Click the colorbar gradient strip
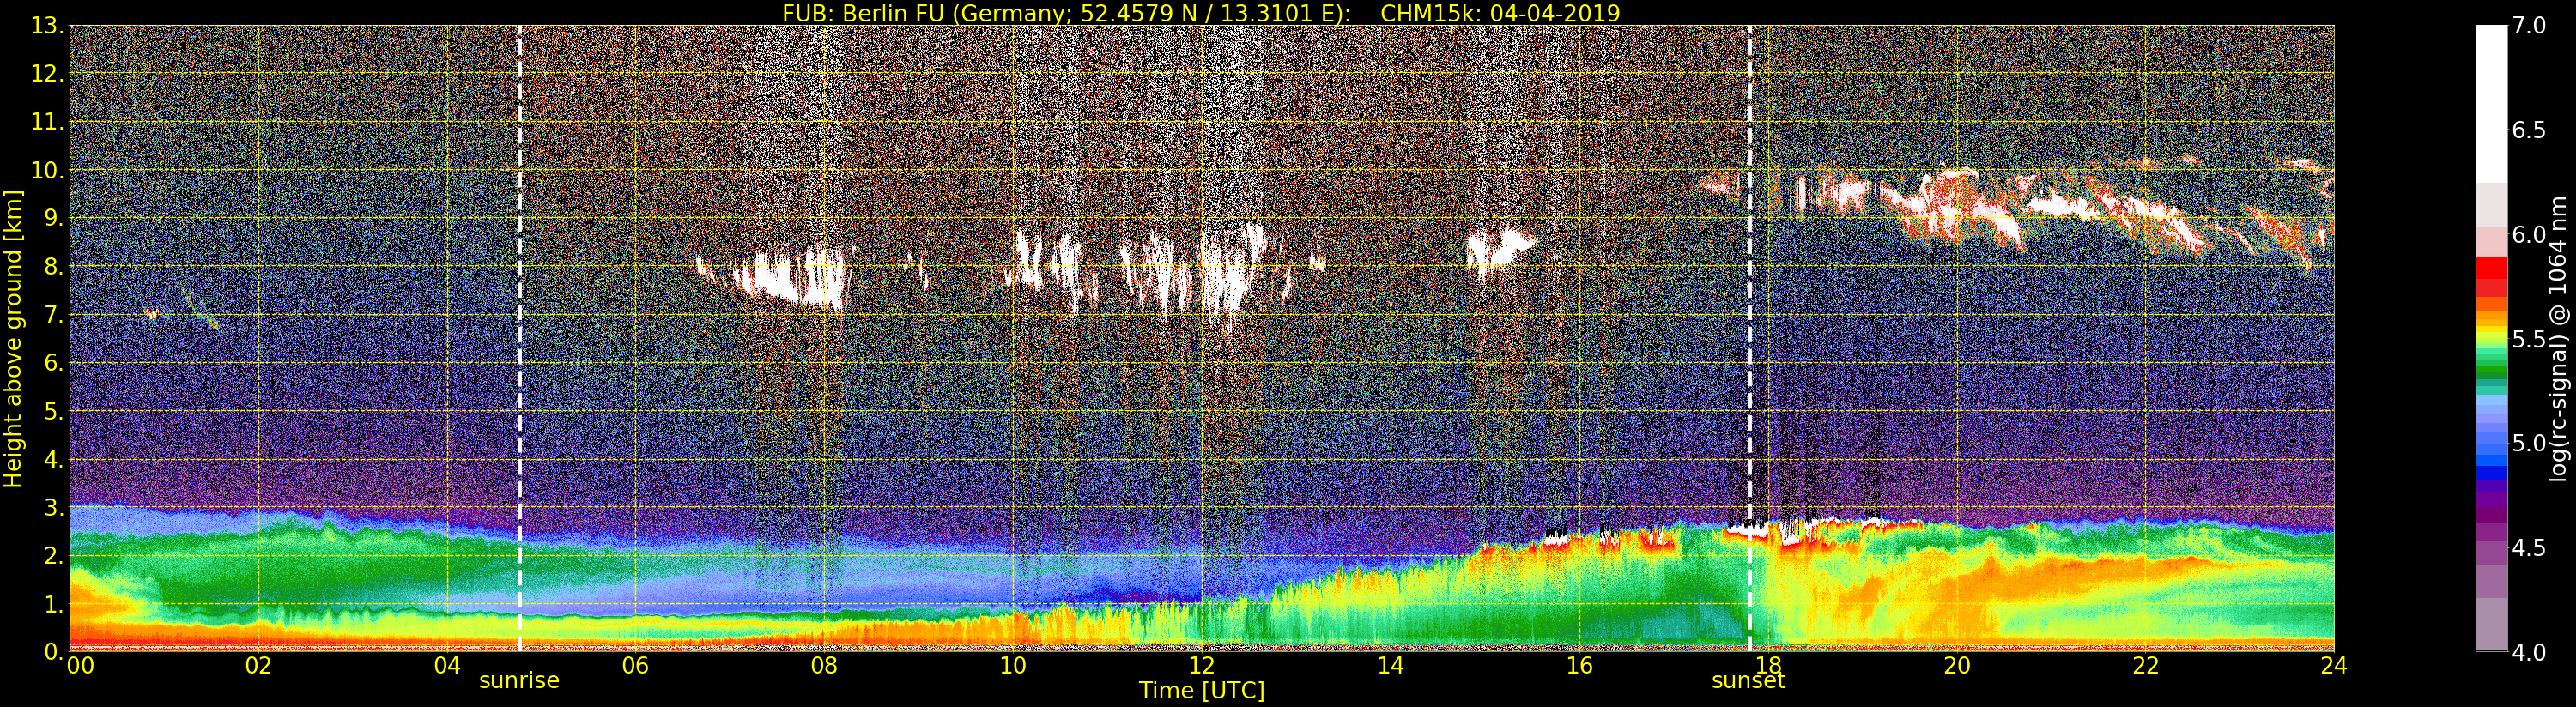 tap(2491, 338)
